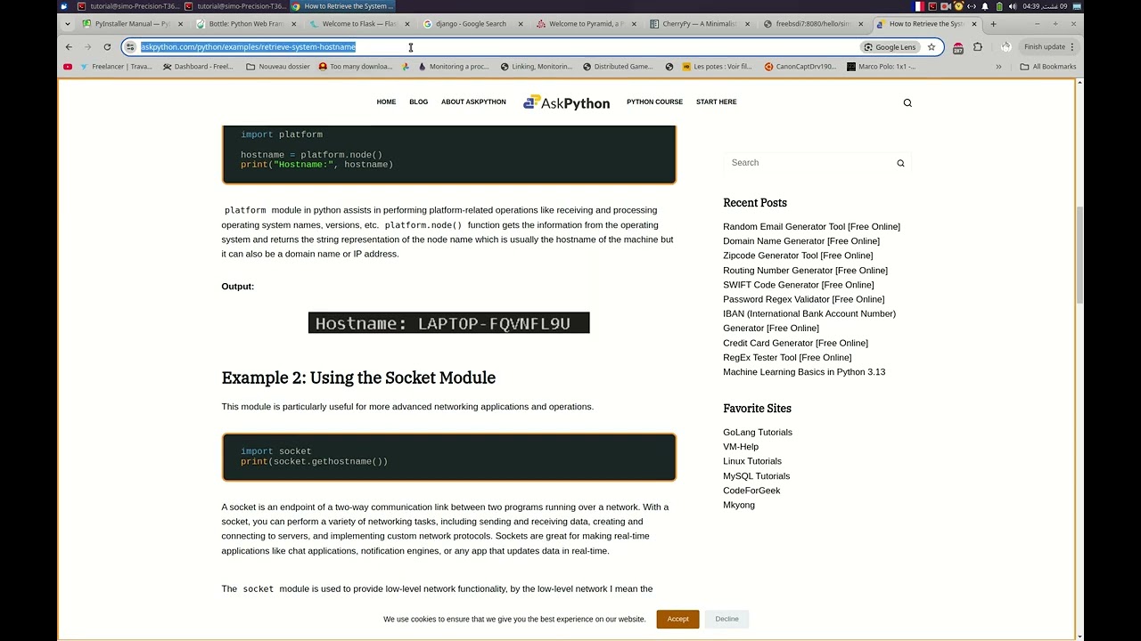Click the French flag keyboard layout indicator
This screenshot has width=1141, height=641.
(x=919, y=6)
